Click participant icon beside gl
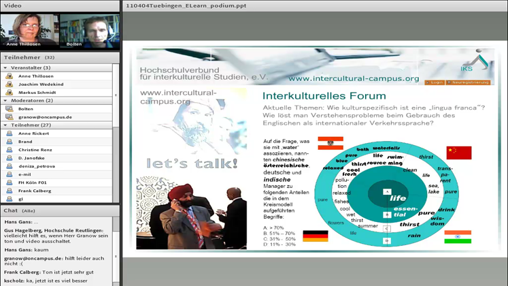Screen dimensions: 508x286 [10, 199]
